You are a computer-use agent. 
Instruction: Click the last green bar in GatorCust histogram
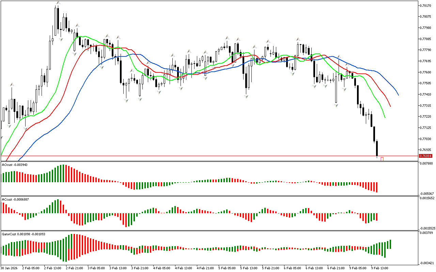pos(390,244)
